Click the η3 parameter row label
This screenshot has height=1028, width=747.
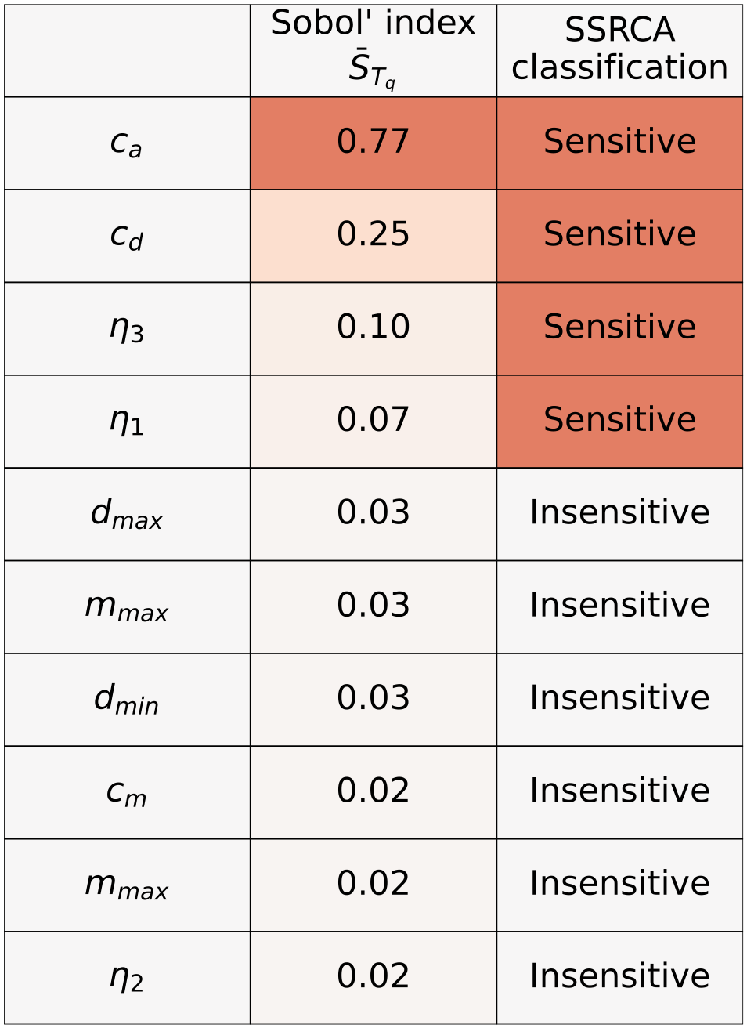(127, 328)
